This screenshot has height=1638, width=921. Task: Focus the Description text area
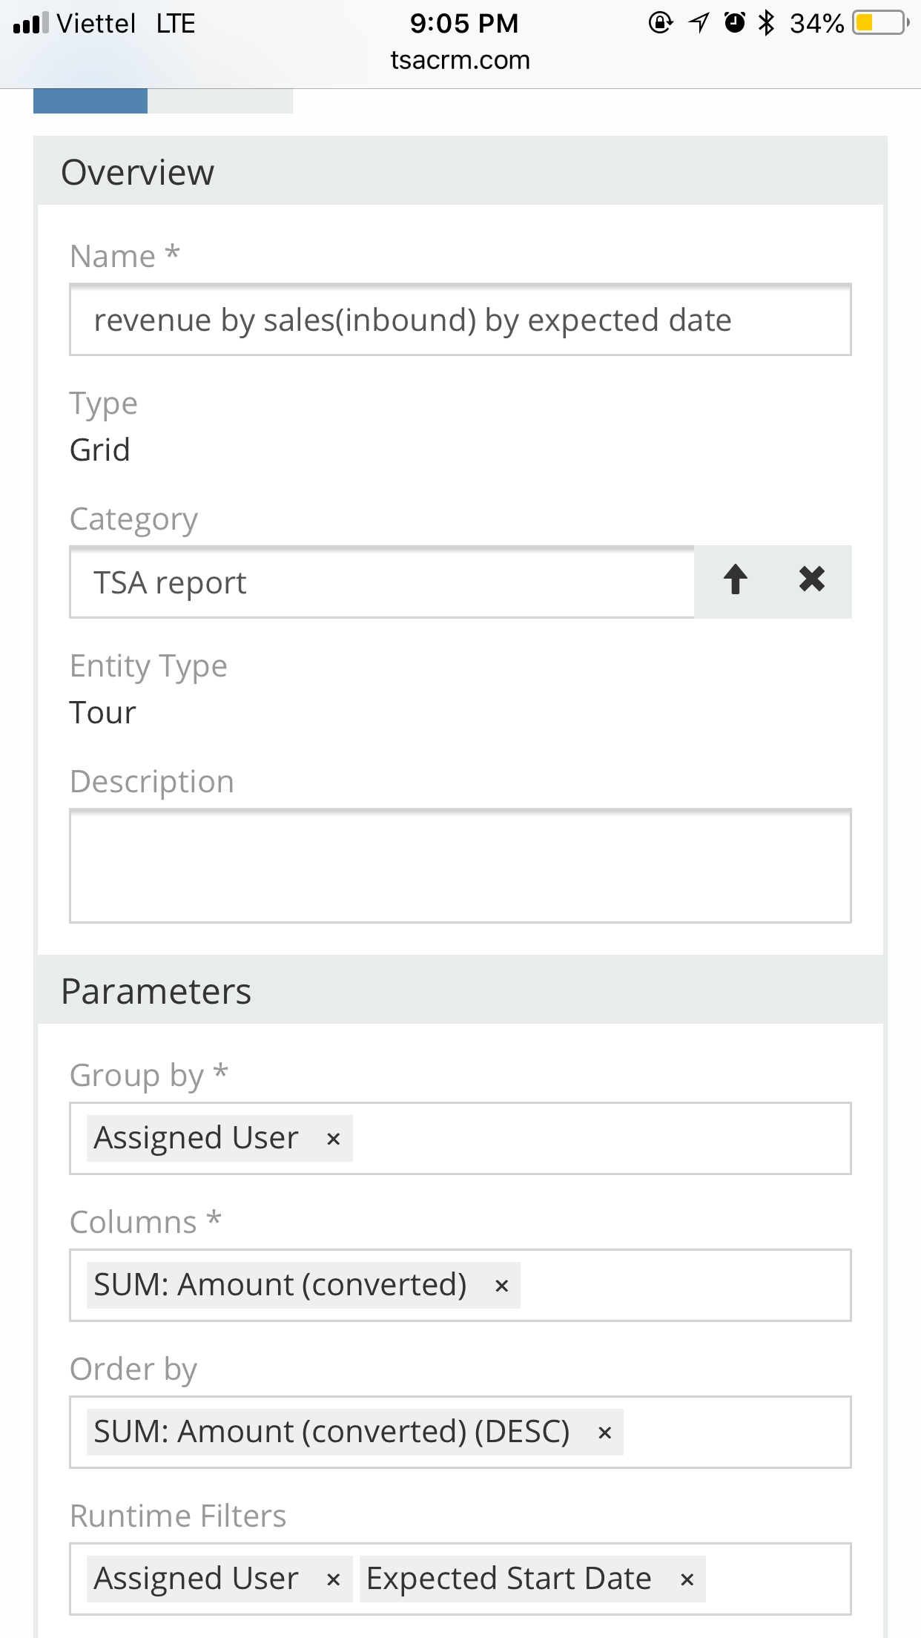[x=460, y=866]
